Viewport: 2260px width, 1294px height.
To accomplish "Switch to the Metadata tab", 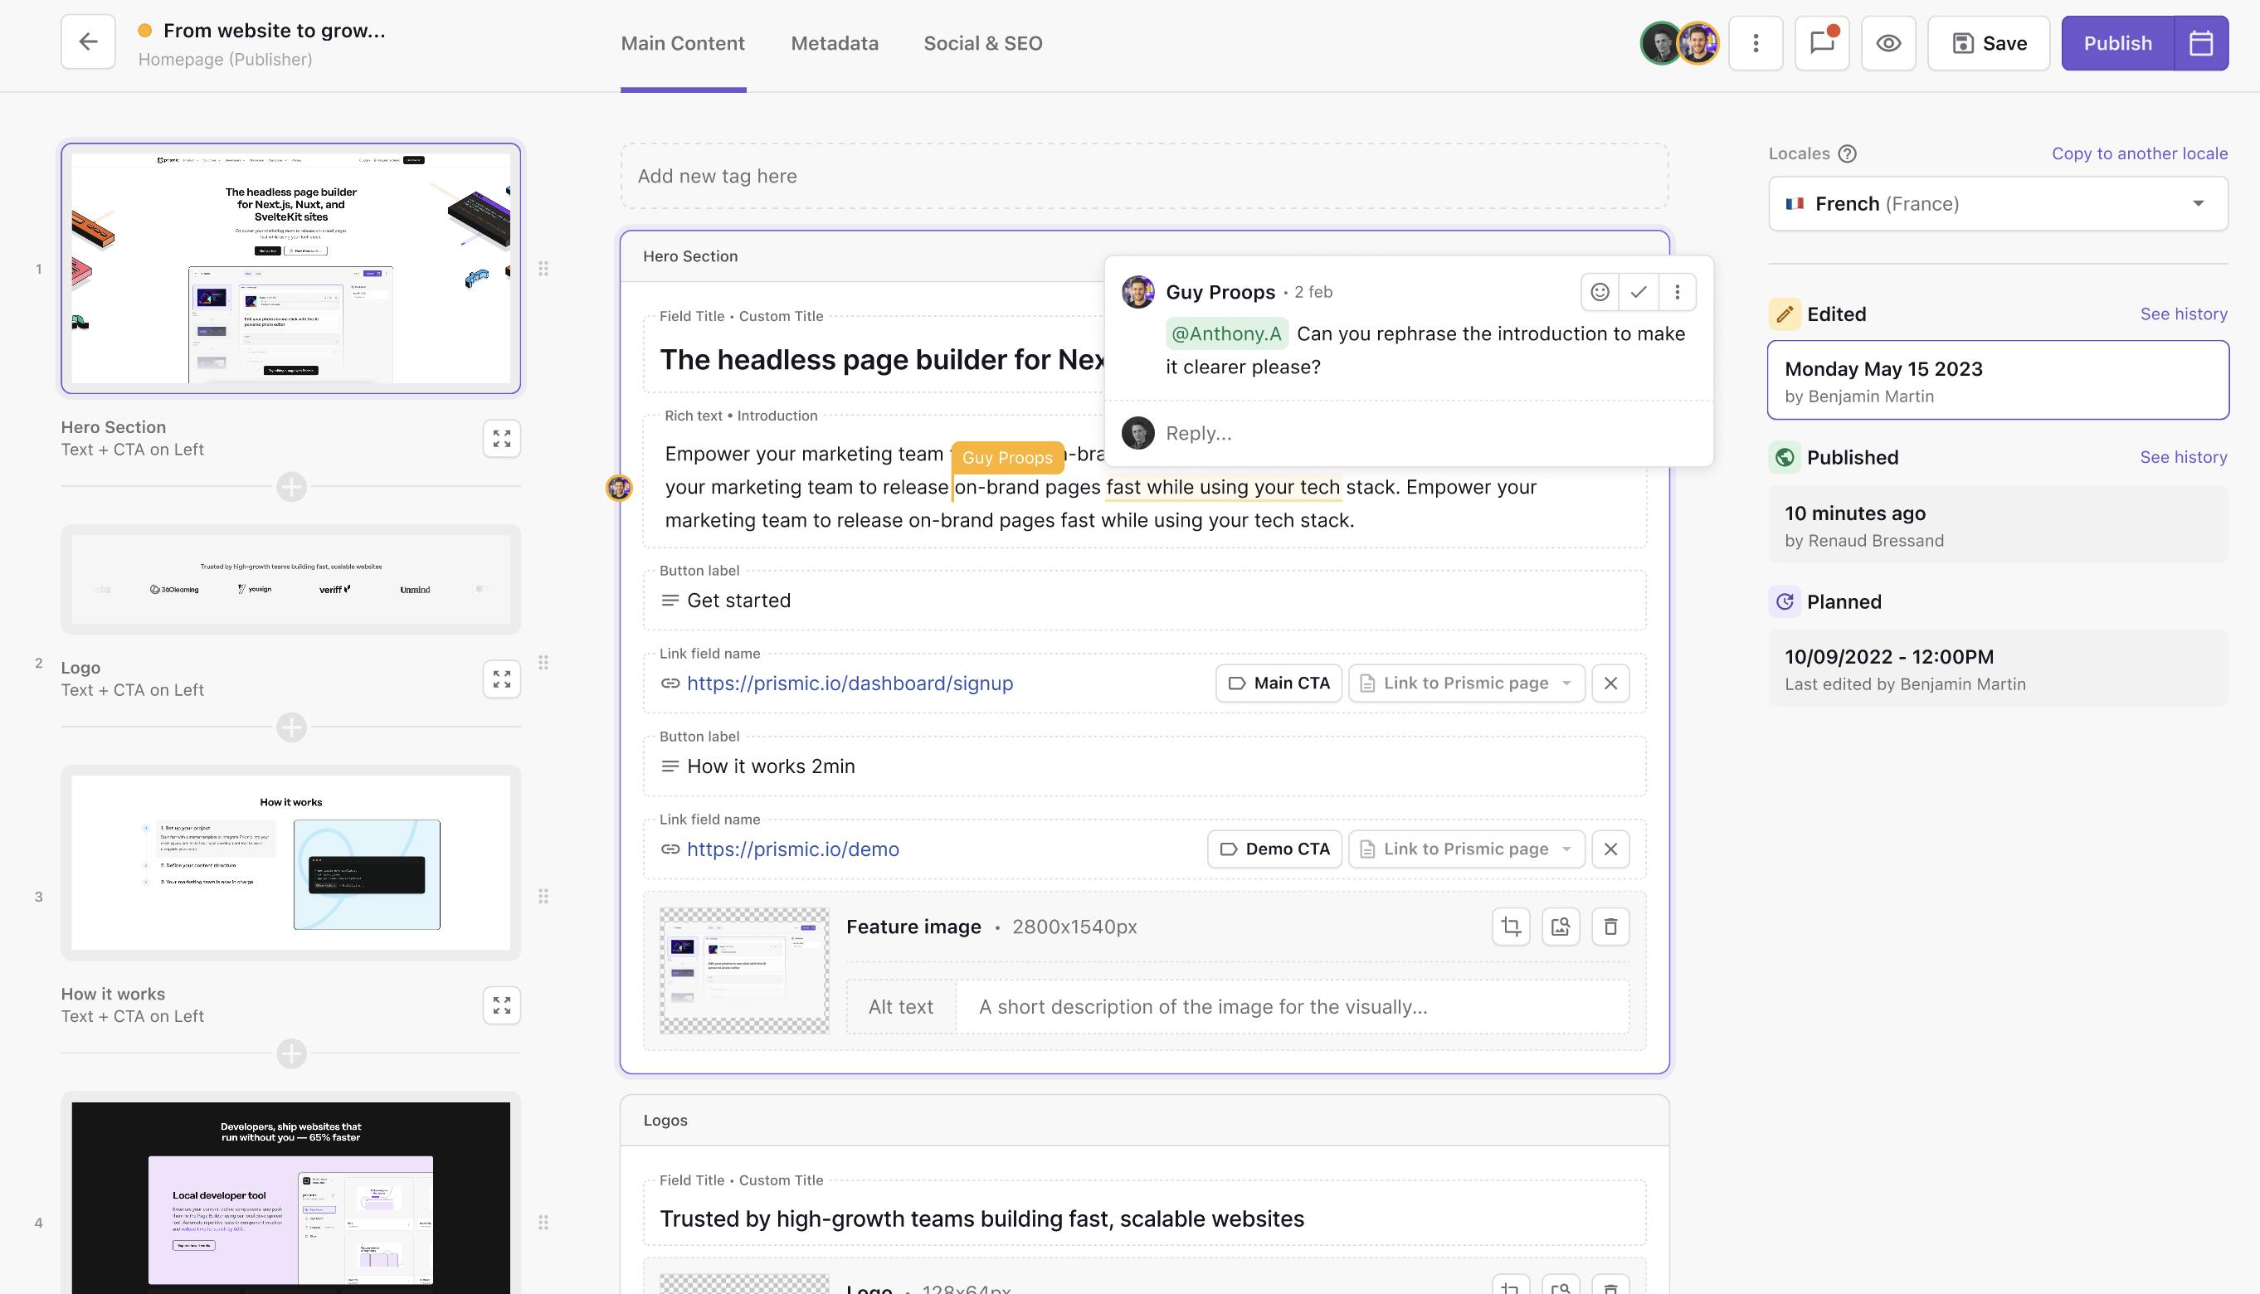I will (x=834, y=43).
